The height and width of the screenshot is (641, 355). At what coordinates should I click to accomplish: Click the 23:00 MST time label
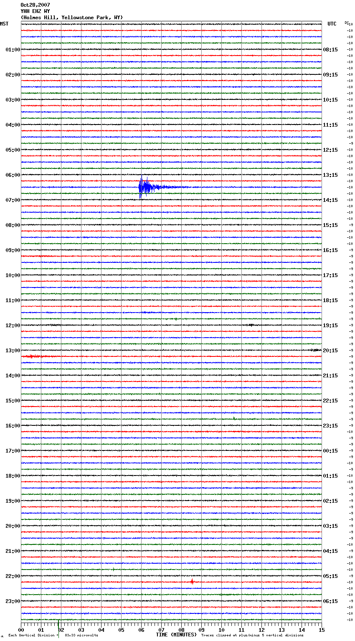point(13,601)
